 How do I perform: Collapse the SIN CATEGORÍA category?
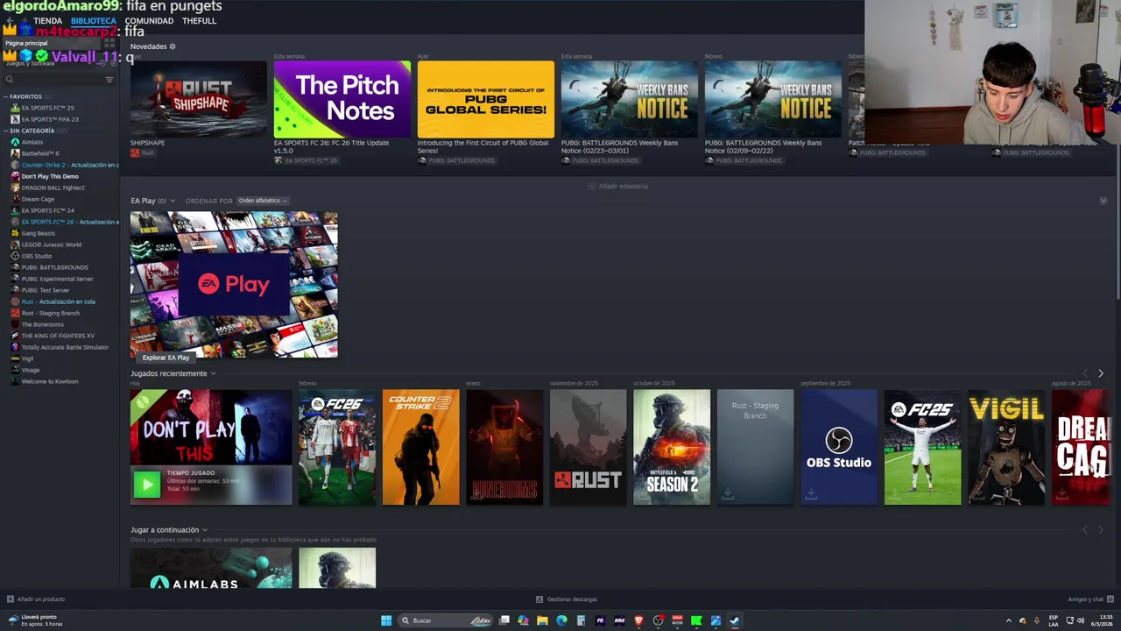(x=5, y=131)
